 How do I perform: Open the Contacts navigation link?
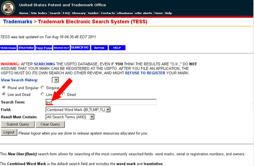click(108, 13)
